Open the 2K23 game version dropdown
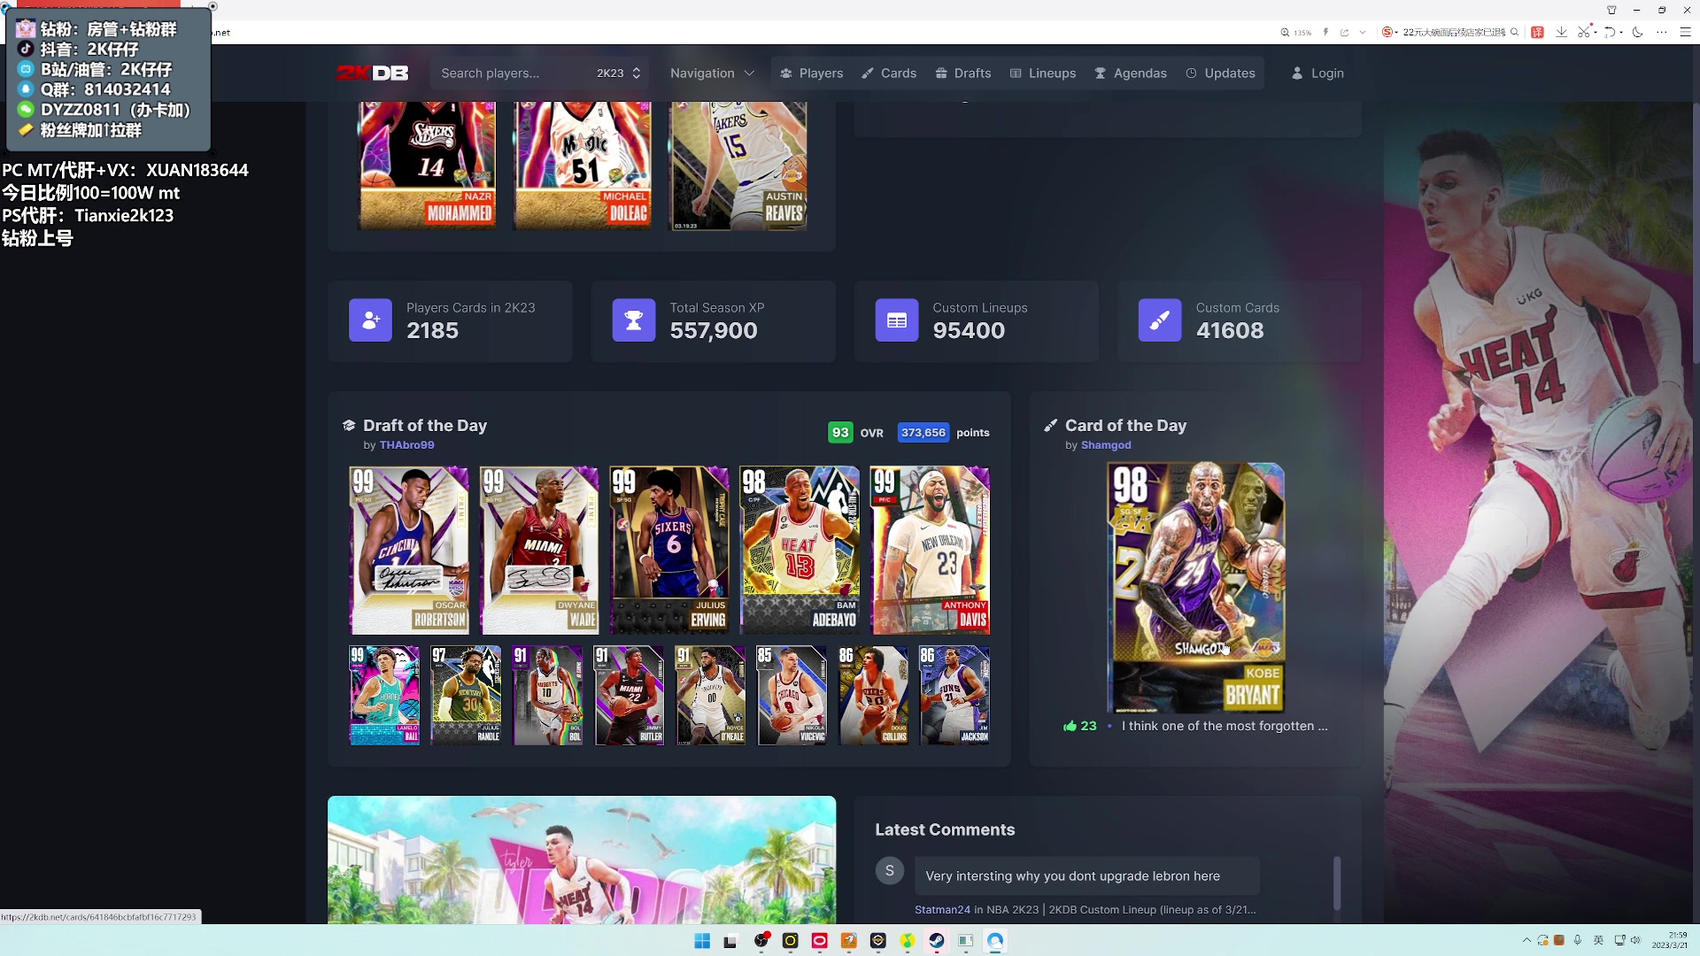The height and width of the screenshot is (956, 1700). pos(618,73)
